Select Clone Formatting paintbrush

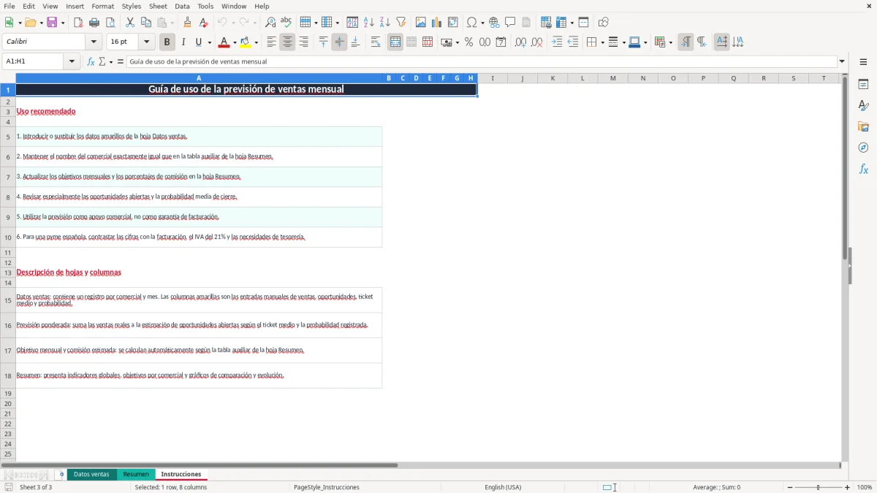click(x=188, y=23)
